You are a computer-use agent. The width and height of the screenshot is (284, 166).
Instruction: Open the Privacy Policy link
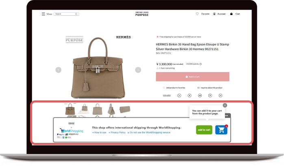tap(117, 132)
